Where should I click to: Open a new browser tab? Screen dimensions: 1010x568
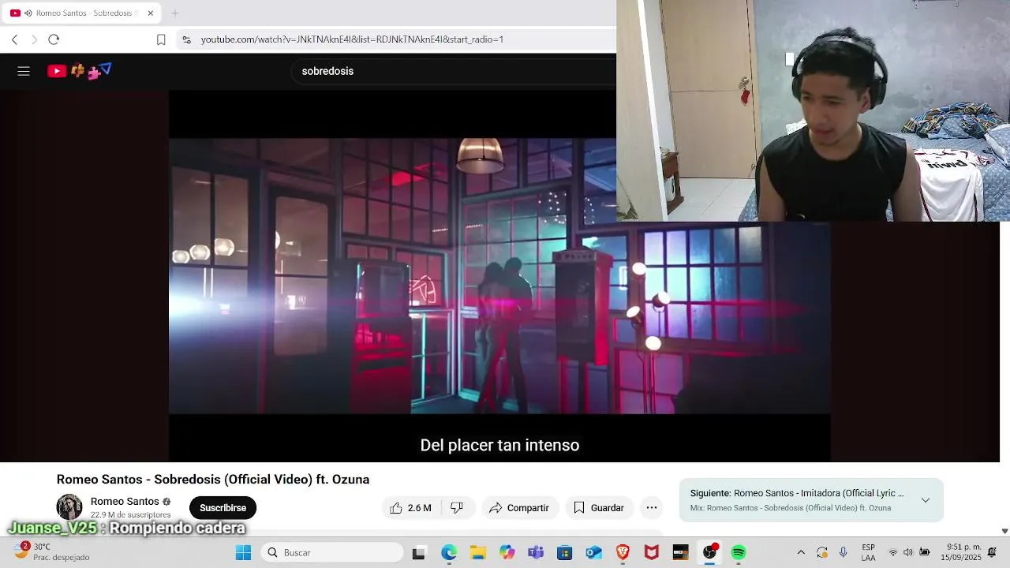[174, 13]
